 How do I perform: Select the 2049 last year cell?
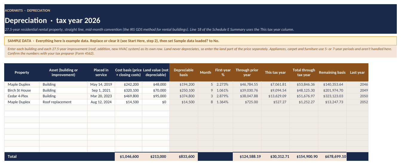tap(357, 90)
